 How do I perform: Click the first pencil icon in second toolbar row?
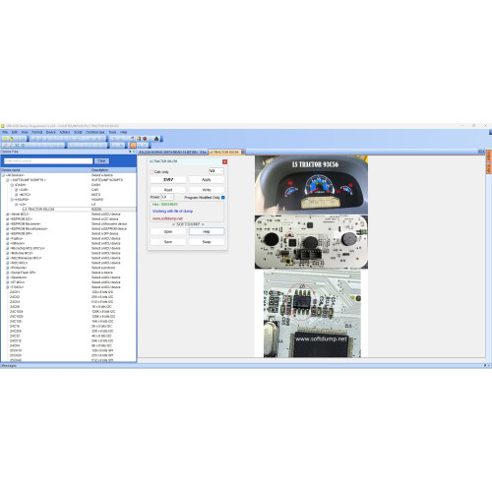point(5,145)
